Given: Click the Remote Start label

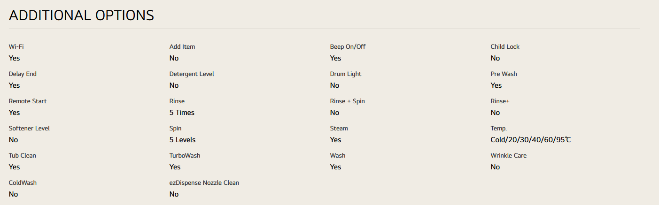Looking at the screenshot, I should coord(28,101).
